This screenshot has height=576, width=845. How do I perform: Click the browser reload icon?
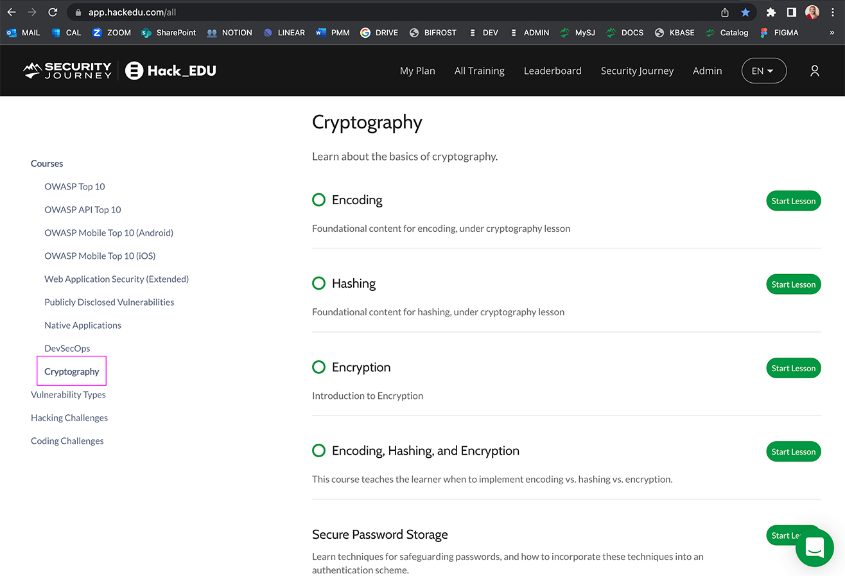click(x=53, y=12)
